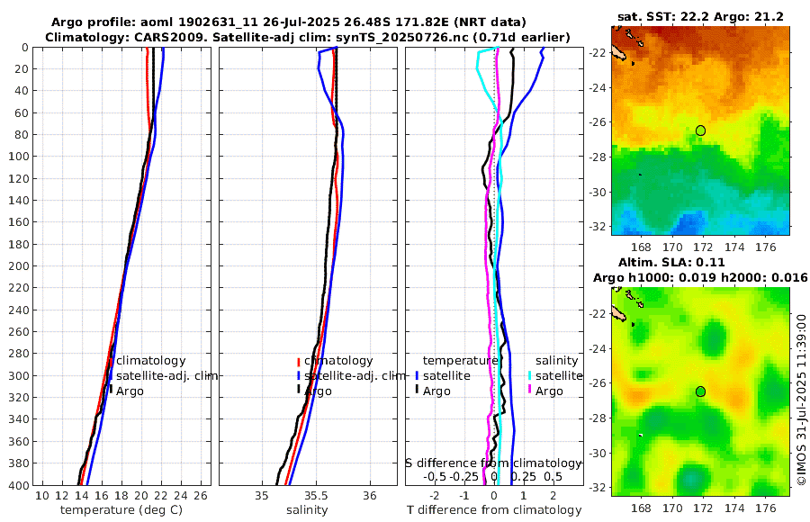The width and height of the screenshot is (810, 522).
Task: Click the 0 depth tick label
Action: pos(25,48)
